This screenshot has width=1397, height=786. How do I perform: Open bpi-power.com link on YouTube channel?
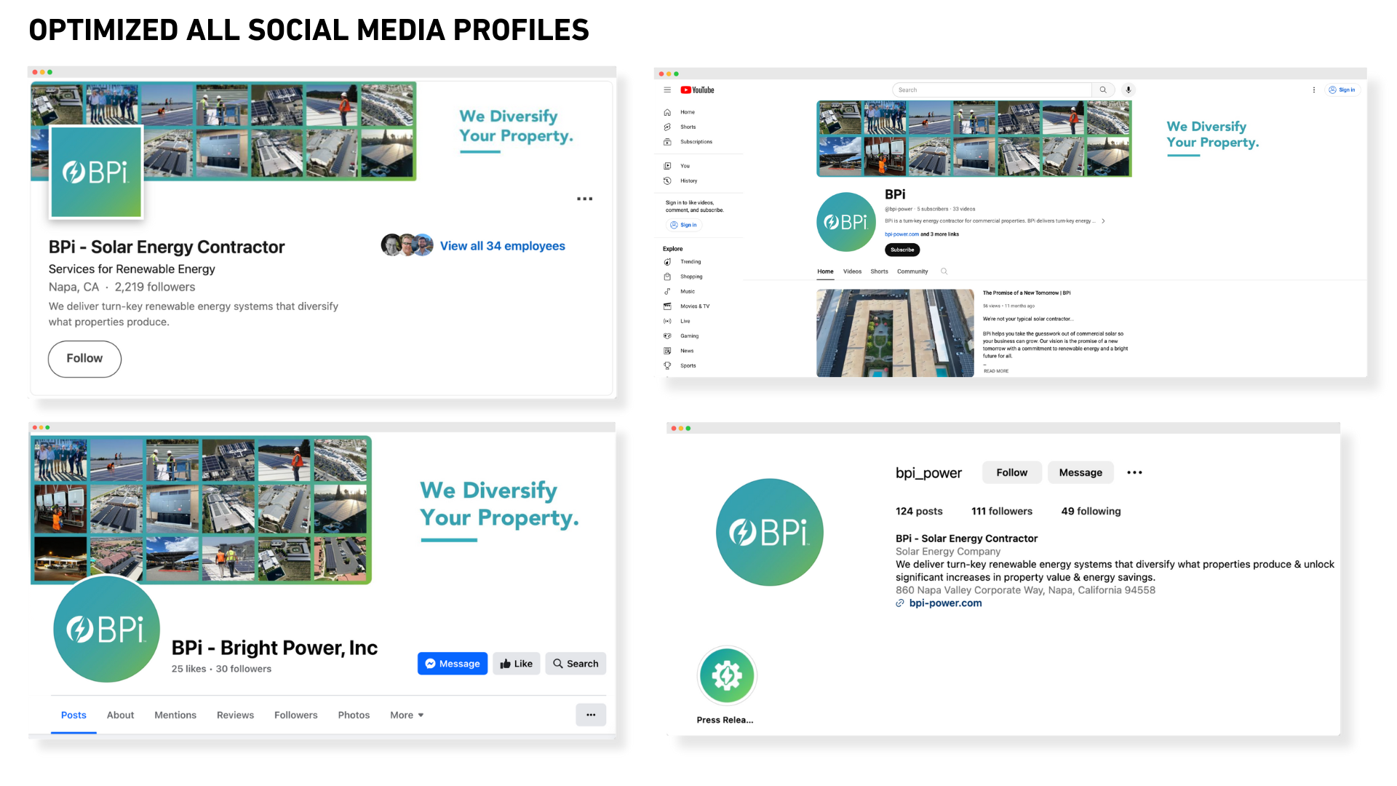(x=902, y=234)
